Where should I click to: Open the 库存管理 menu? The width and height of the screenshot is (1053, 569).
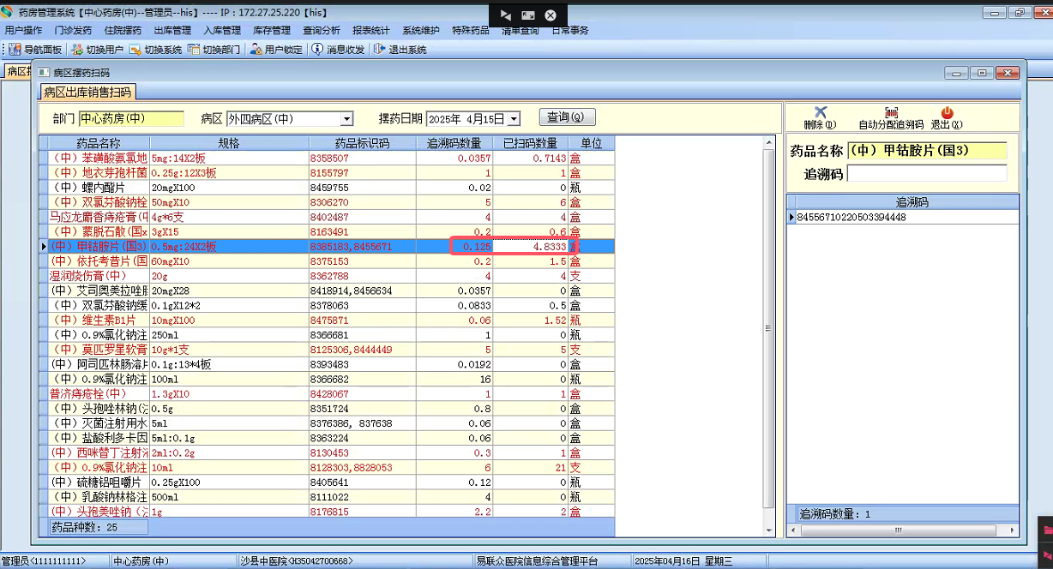pos(272,30)
